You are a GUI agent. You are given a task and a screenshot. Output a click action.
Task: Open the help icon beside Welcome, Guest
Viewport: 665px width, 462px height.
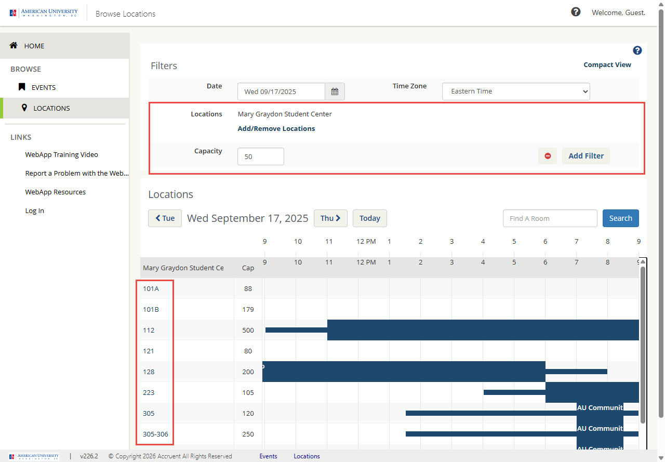point(576,11)
